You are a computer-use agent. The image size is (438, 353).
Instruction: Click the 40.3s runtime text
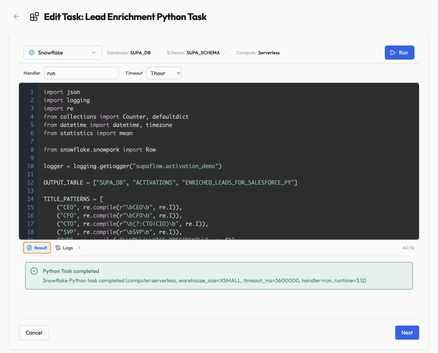pyautogui.click(x=409, y=248)
